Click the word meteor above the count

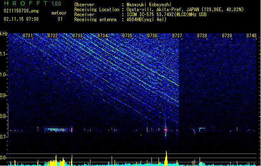pos(59,13)
